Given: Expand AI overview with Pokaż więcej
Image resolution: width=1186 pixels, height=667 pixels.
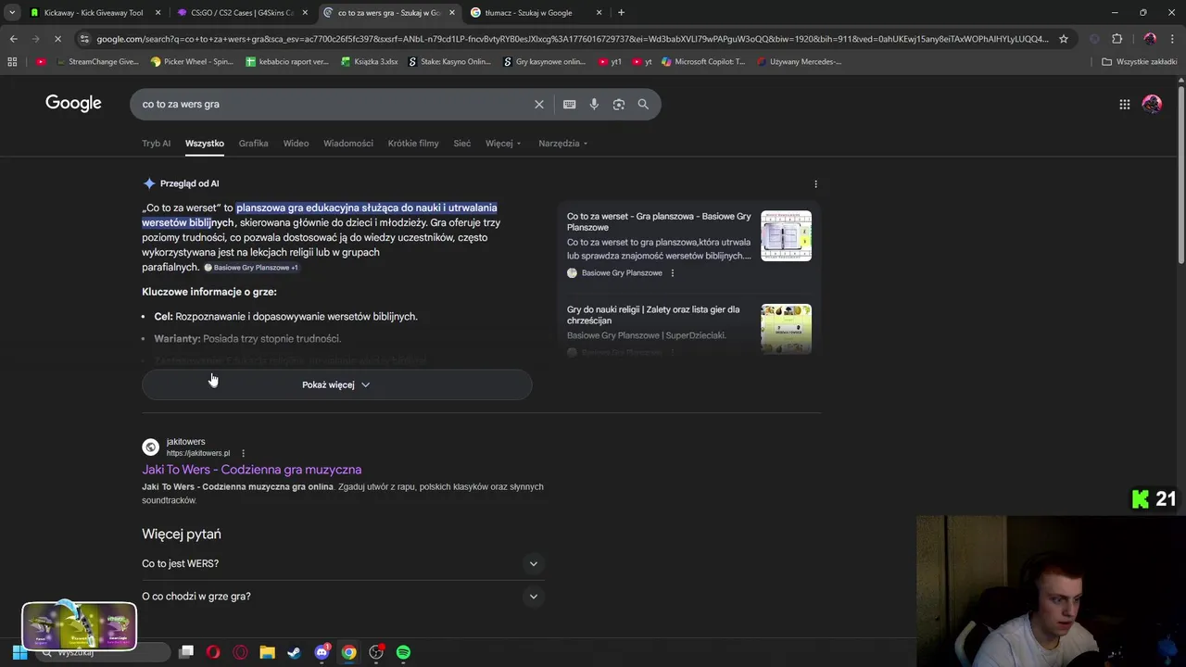Looking at the screenshot, I should (336, 384).
